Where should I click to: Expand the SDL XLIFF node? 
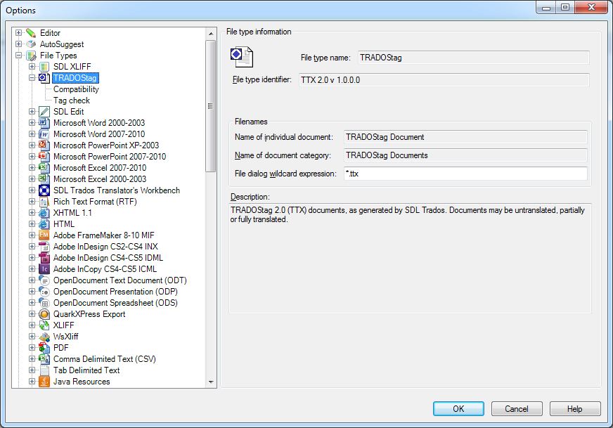pos(32,67)
